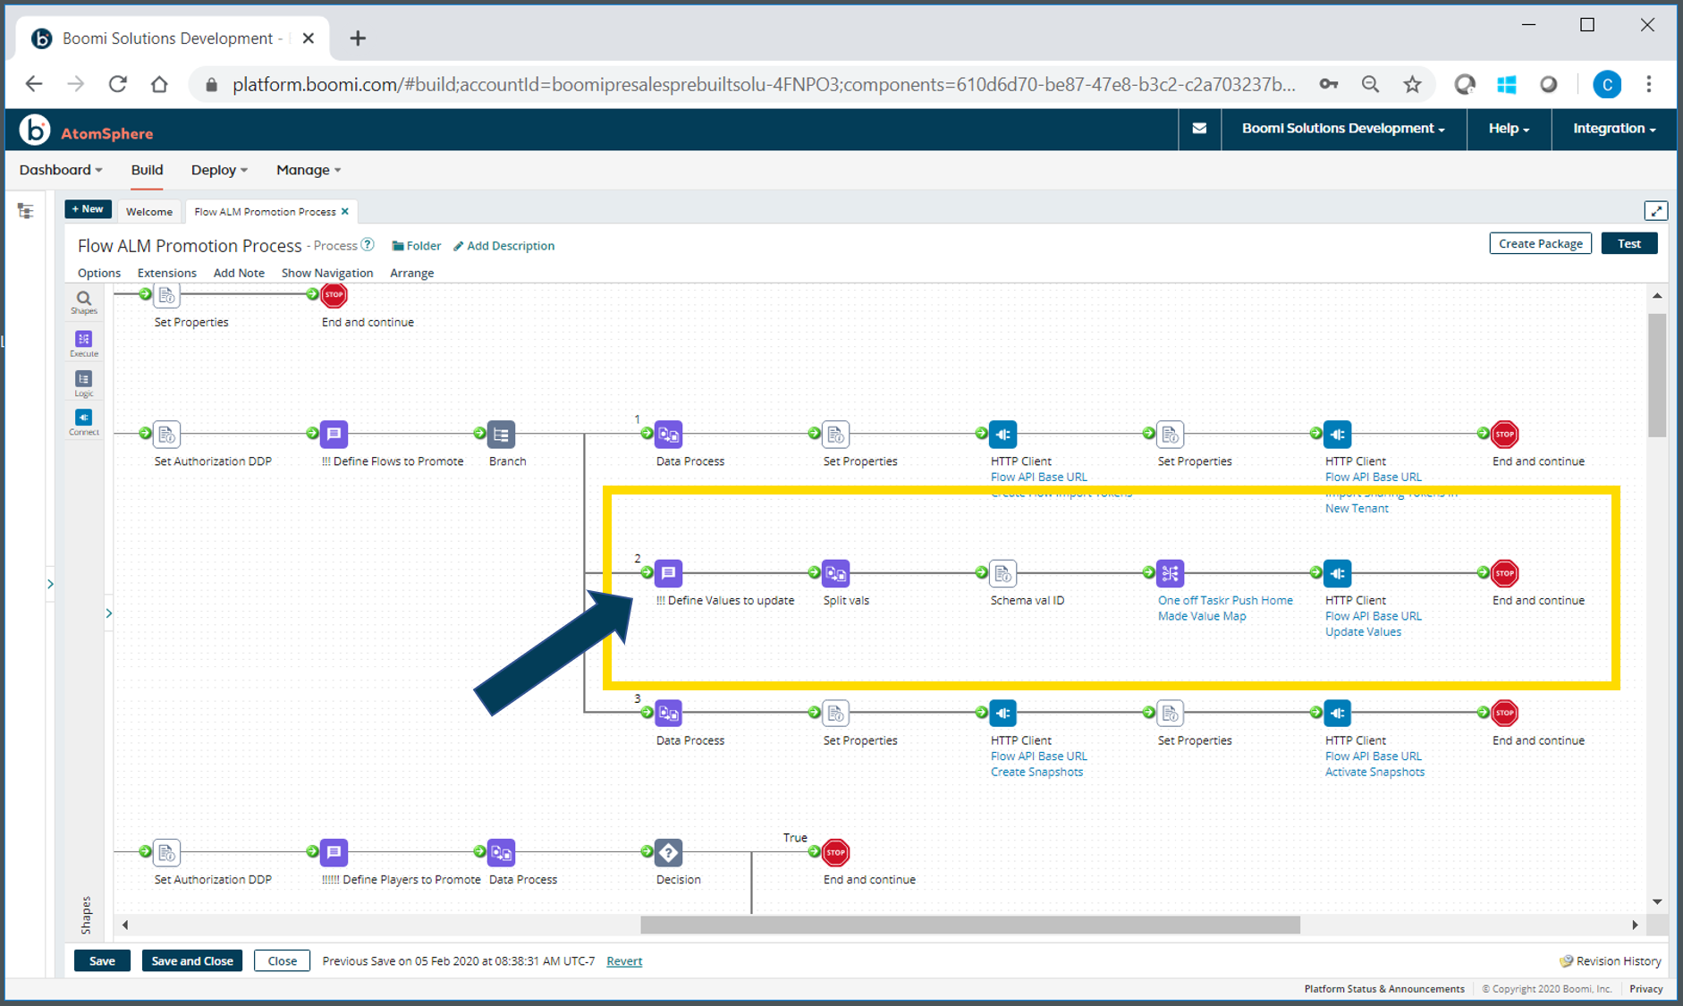Viewport: 1683px width, 1006px height.
Task: Open a new browser tab
Action: tap(358, 38)
